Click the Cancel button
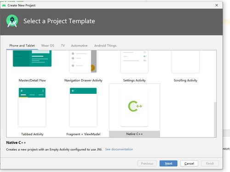This screenshot has height=172, width=230. tap(189, 164)
